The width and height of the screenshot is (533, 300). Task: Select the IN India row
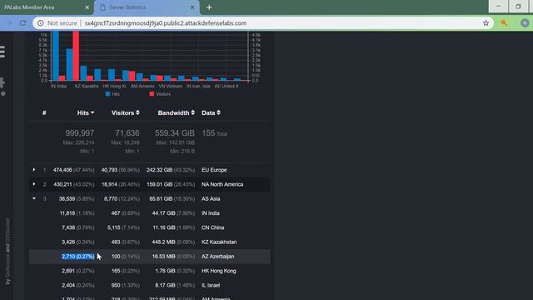(x=150, y=213)
